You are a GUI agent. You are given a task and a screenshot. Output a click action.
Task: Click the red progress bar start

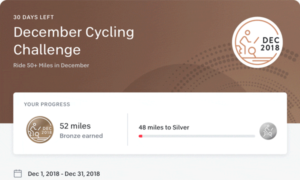tap(140, 136)
